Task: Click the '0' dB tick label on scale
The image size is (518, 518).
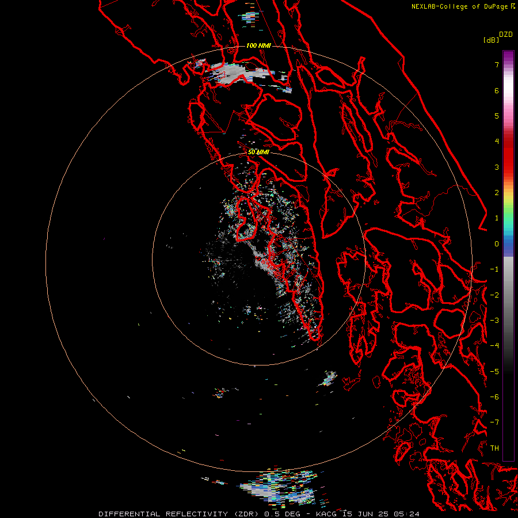Action: click(x=497, y=244)
